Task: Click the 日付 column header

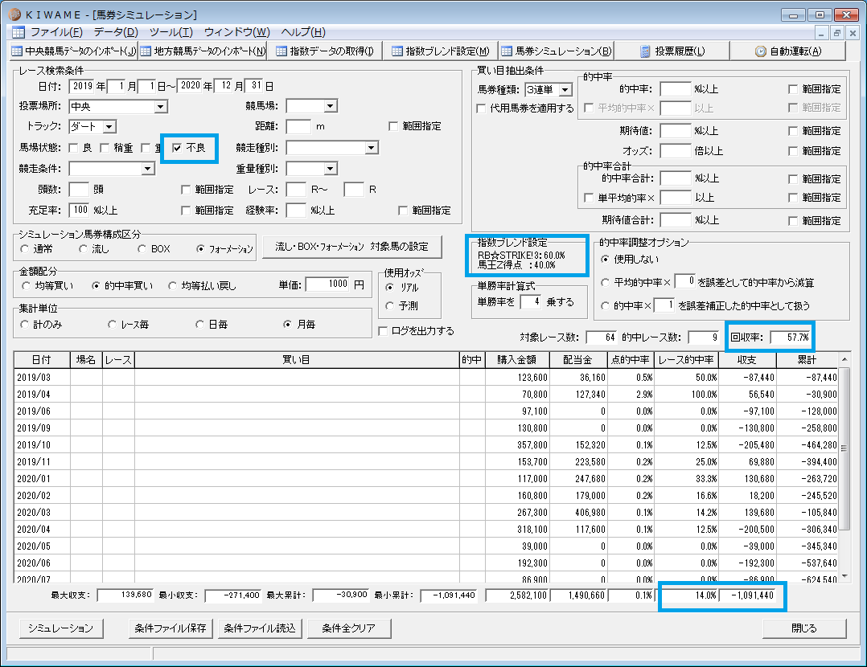Action: point(42,360)
